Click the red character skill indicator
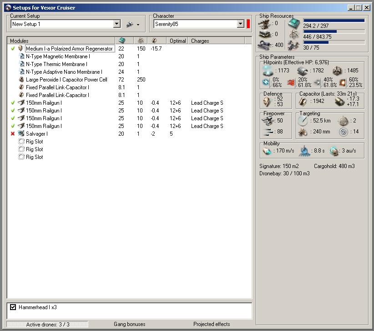The height and width of the screenshot is (331, 374). point(248,24)
